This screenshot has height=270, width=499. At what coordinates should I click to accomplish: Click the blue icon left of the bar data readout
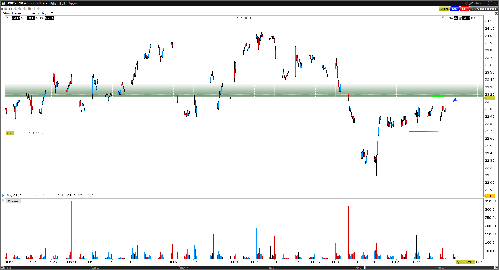tap(3, 195)
